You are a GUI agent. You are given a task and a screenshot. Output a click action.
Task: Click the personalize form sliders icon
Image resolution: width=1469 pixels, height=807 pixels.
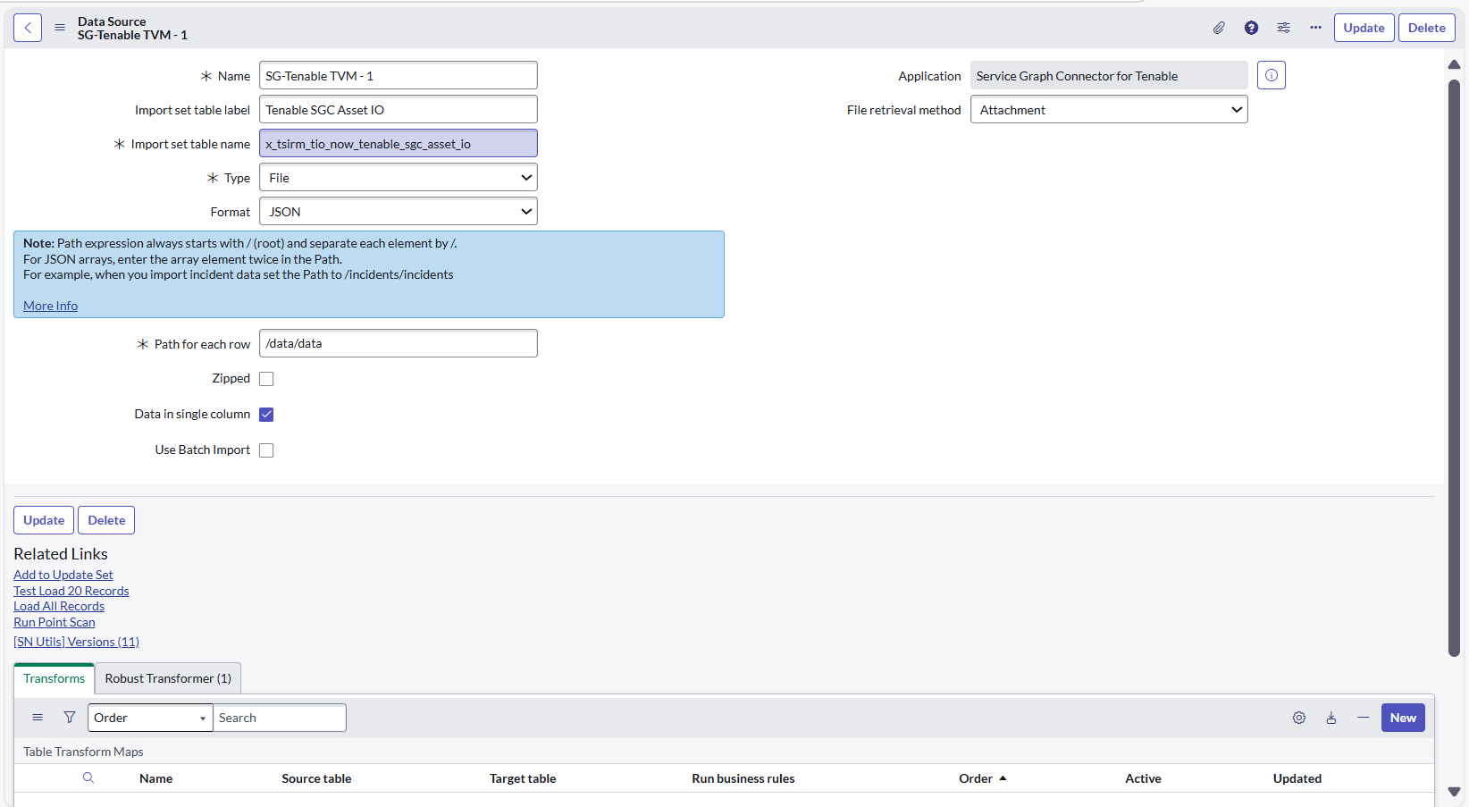tap(1283, 28)
